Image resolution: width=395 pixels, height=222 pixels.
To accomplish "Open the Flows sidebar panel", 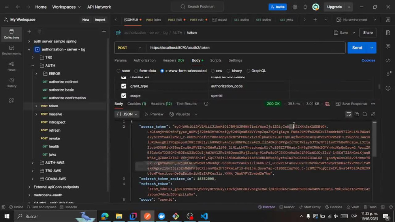I will tap(11, 66).
